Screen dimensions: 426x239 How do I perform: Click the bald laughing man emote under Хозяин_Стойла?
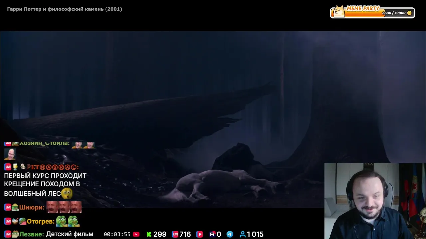[9, 154]
